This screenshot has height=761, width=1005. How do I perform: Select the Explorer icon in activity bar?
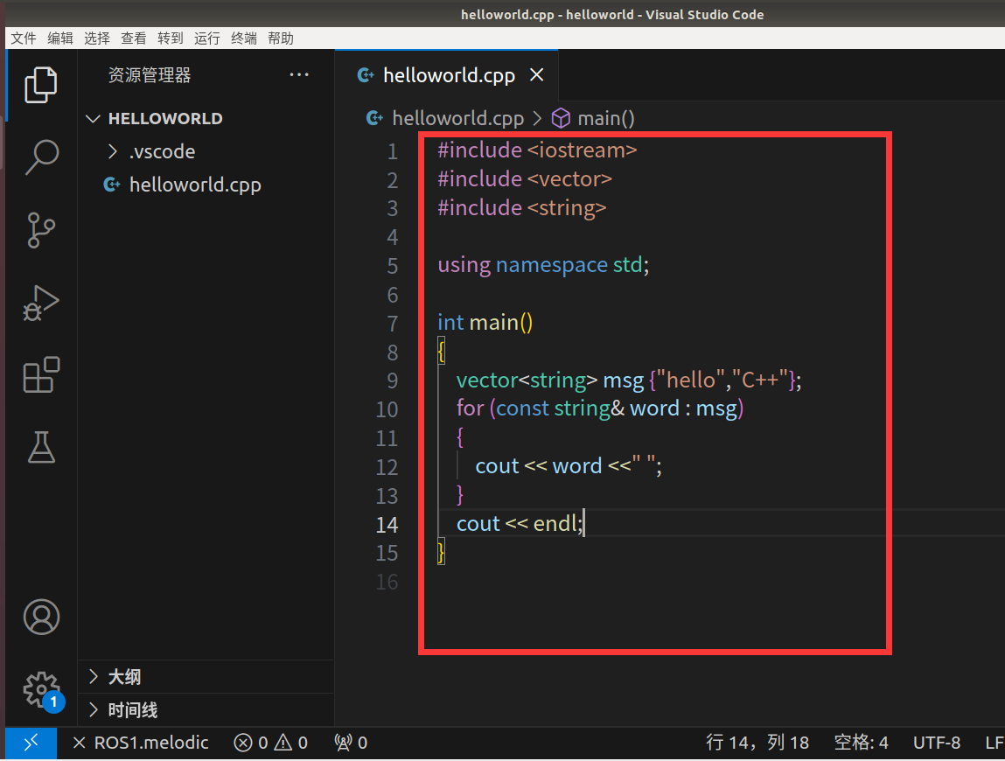40,85
